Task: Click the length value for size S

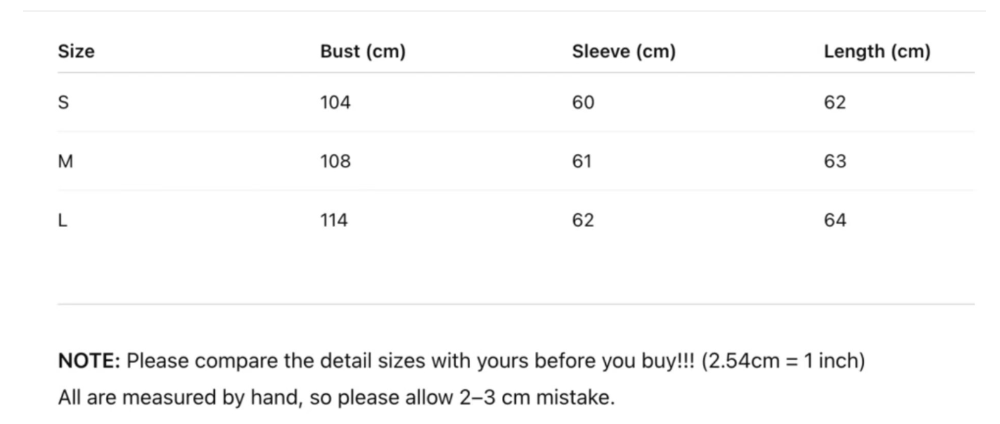Action: (x=835, y=103)
